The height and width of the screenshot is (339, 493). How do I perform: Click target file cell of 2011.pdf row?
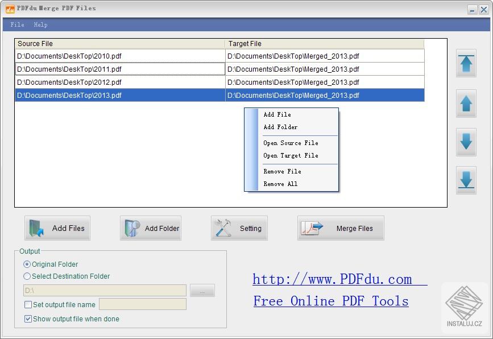click(325, 69)
